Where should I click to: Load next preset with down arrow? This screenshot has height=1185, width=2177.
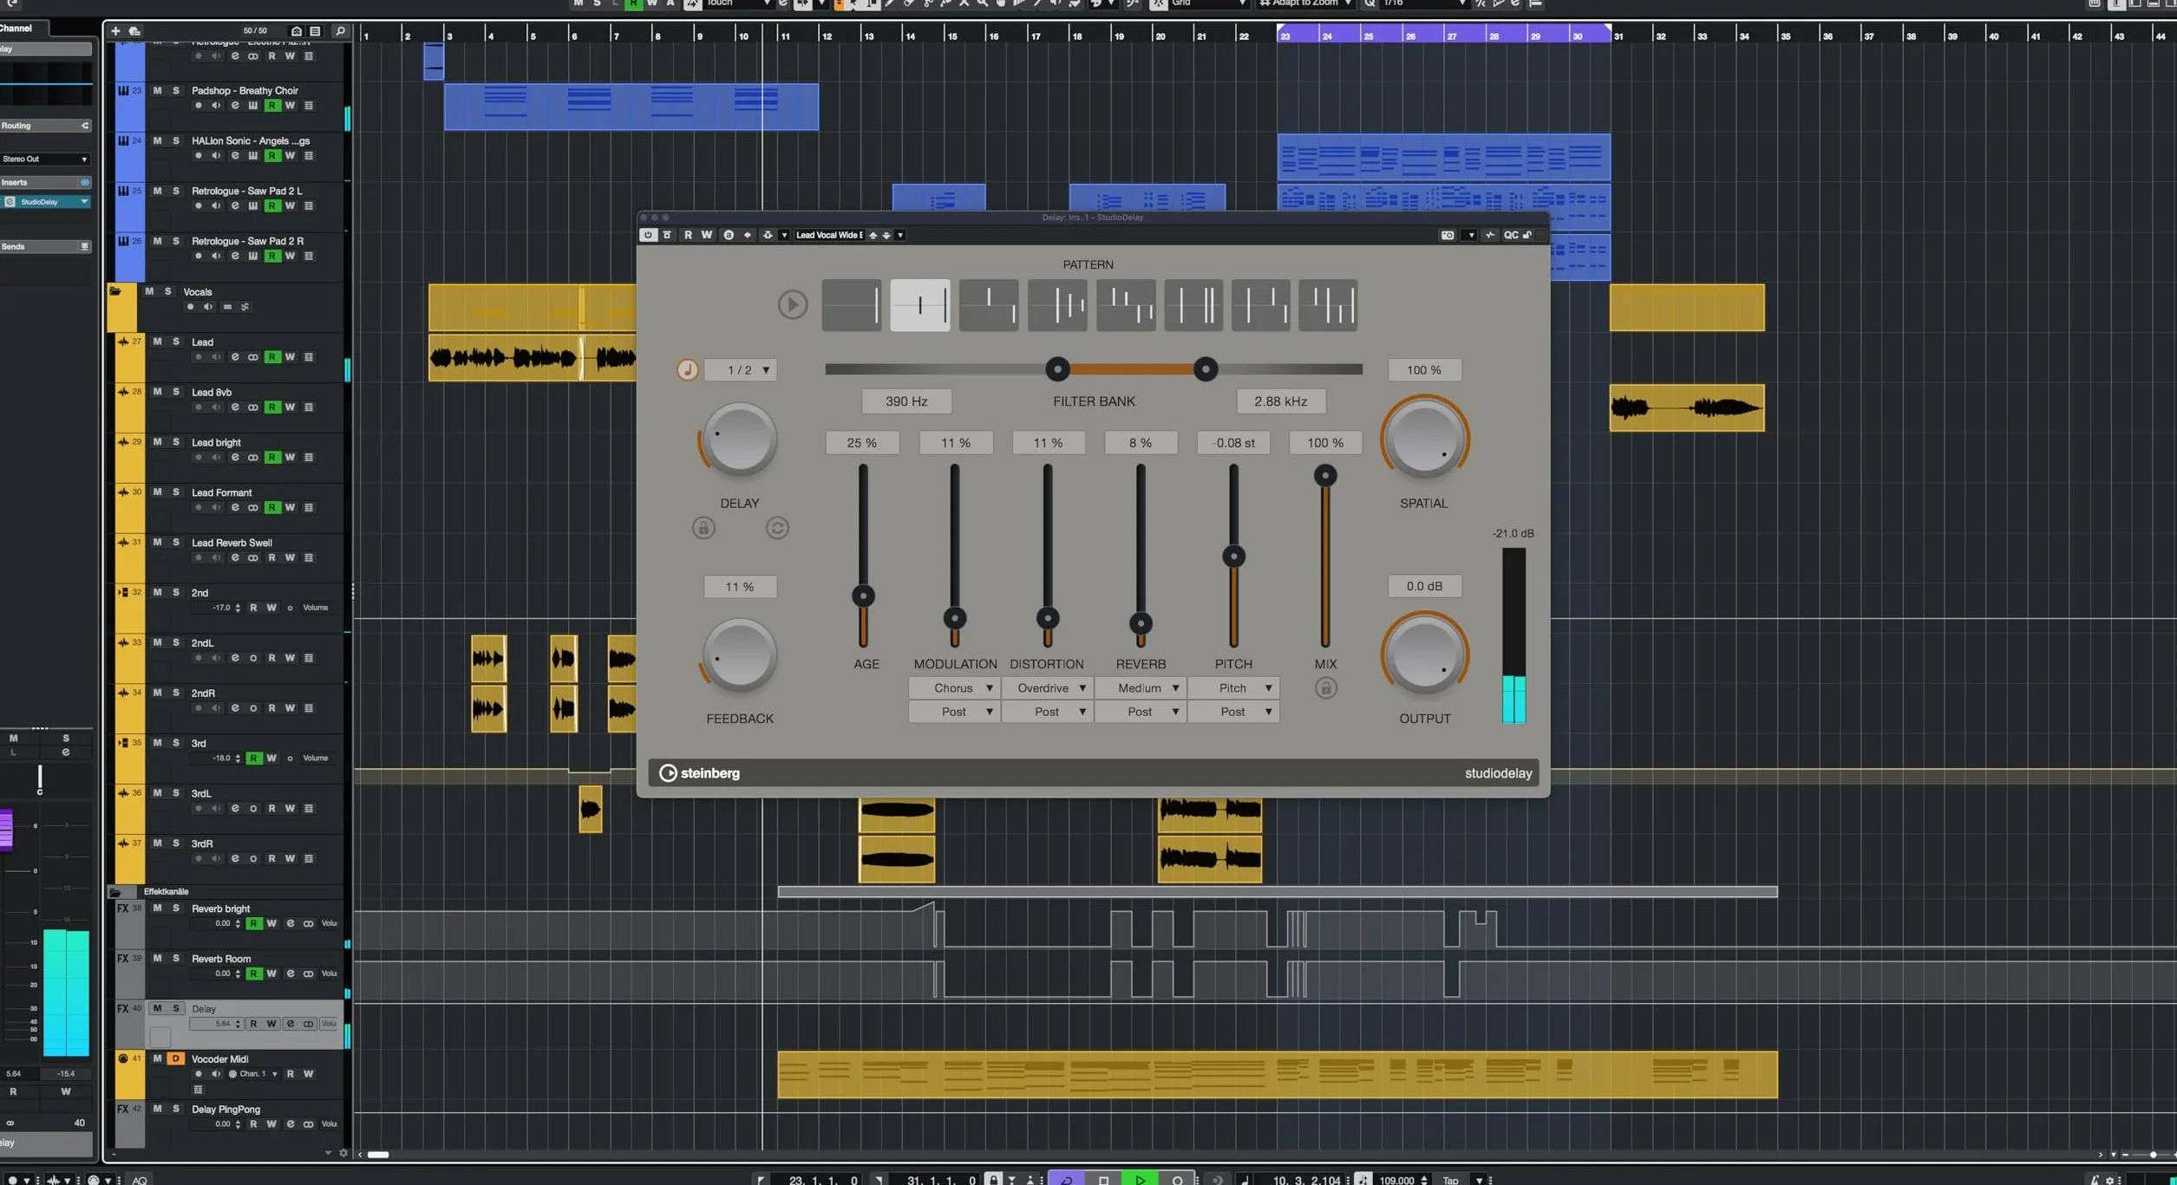[x=886, y=235]
